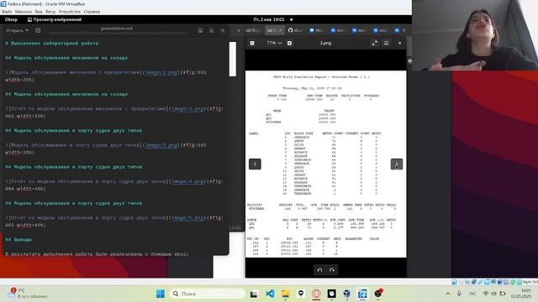Follow the image/5.png link in the editor

187,218
